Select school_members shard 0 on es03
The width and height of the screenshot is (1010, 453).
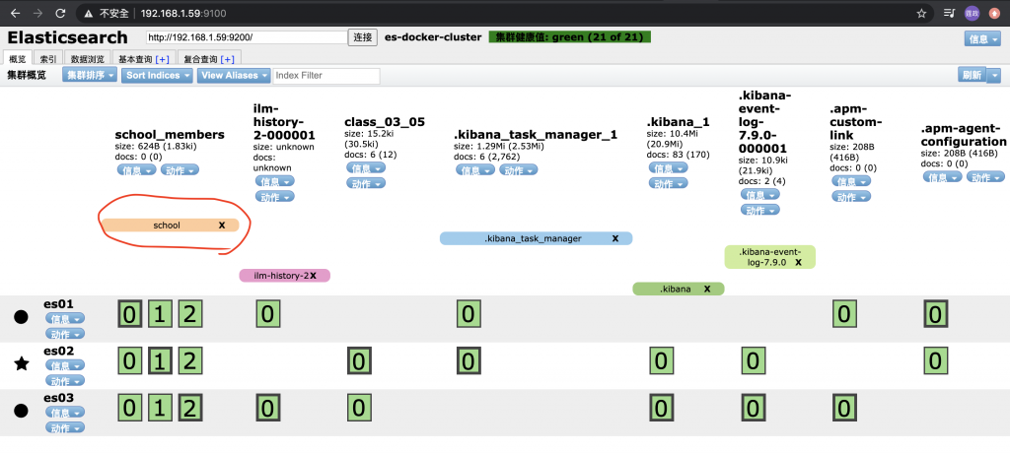[x=130, y=408]
